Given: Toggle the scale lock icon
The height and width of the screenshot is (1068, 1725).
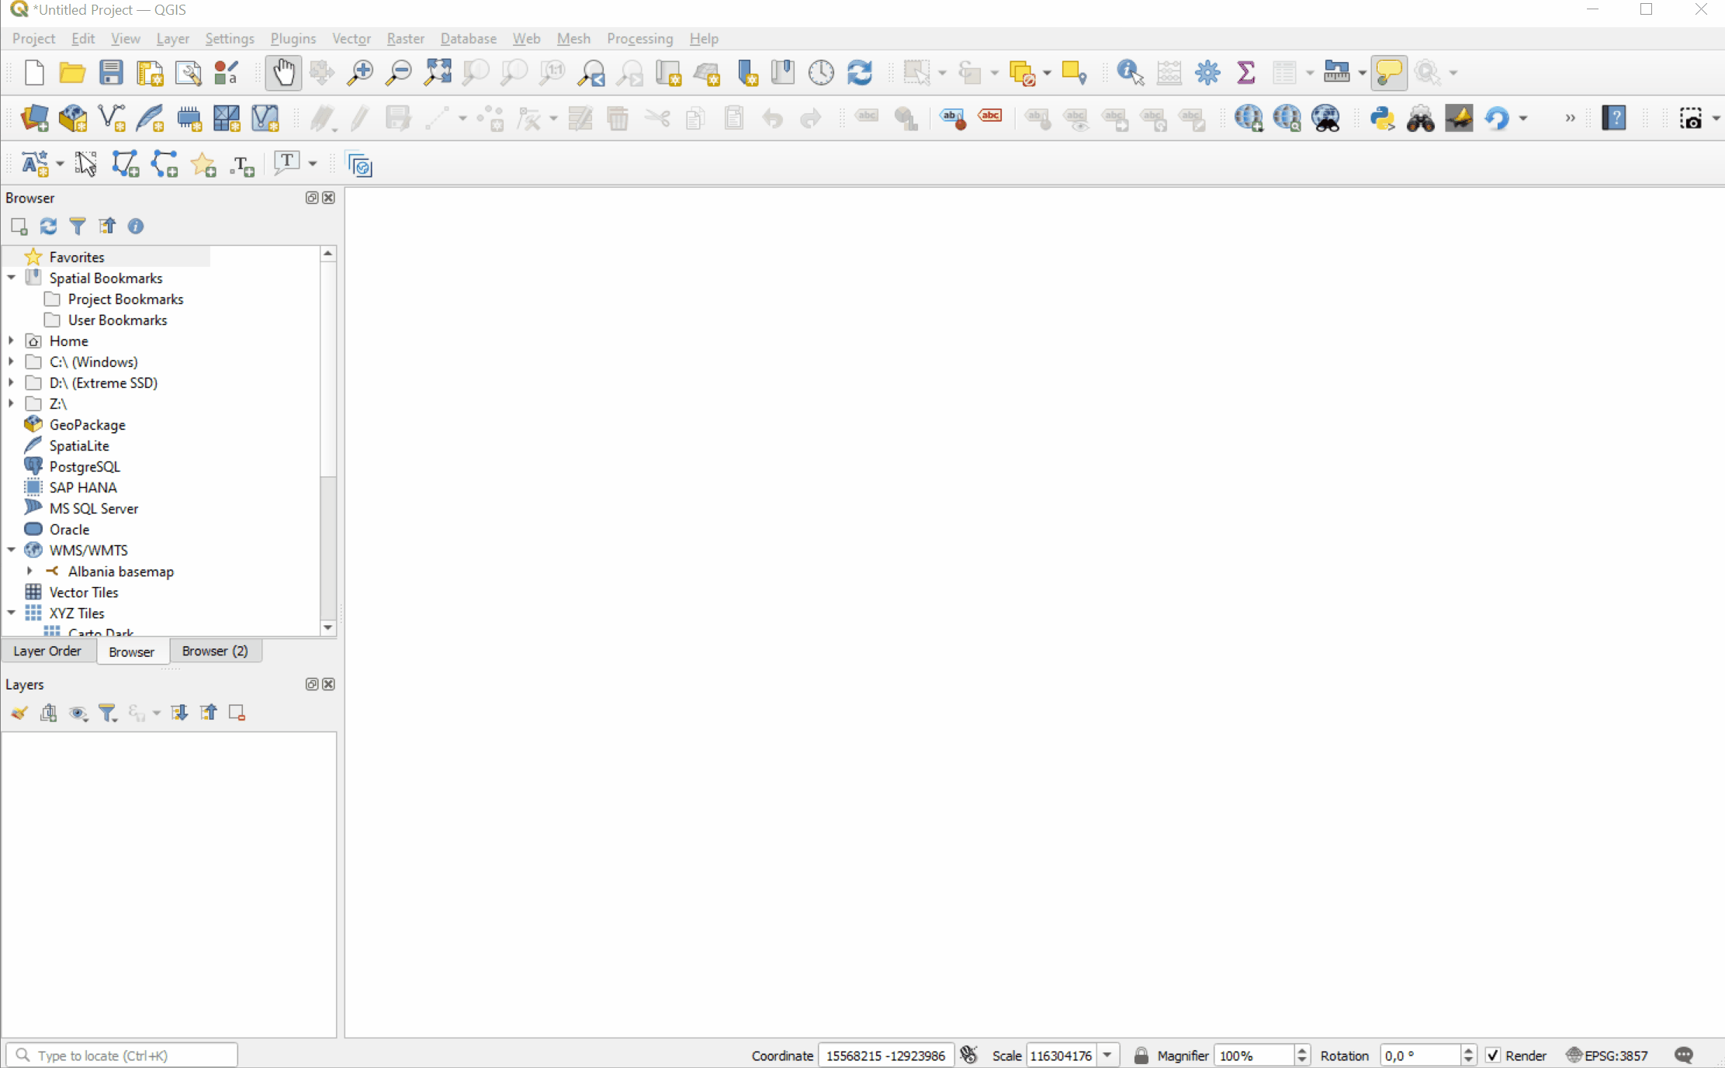Looking at the screenshot, I should (x=1141, y=1056).
